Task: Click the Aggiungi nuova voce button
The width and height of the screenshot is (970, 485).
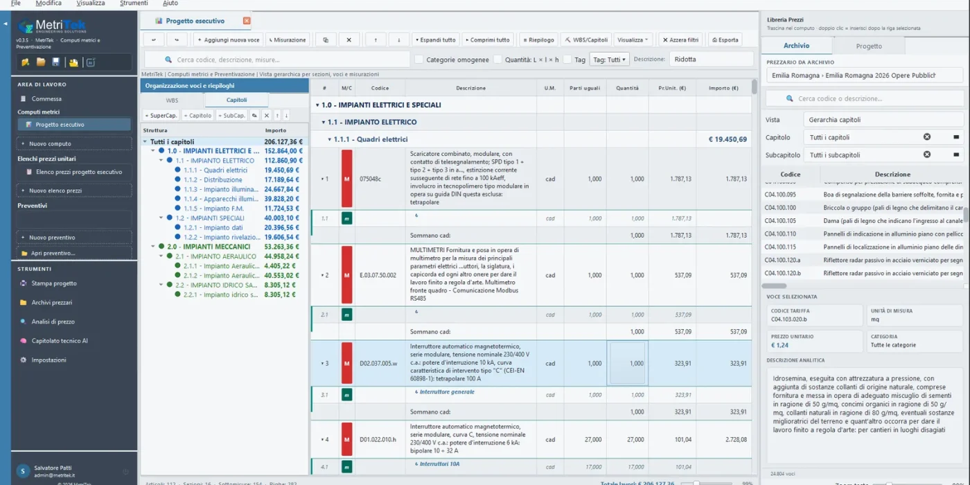Action: (x=228, y=39)
